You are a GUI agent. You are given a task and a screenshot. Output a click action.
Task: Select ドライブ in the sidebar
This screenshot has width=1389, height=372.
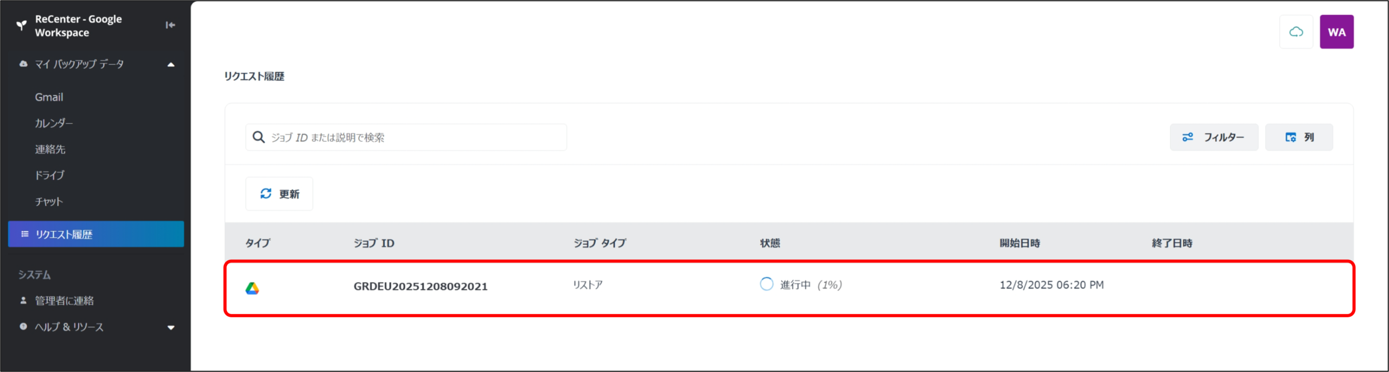pyautogui.click(x=50, y=175)
